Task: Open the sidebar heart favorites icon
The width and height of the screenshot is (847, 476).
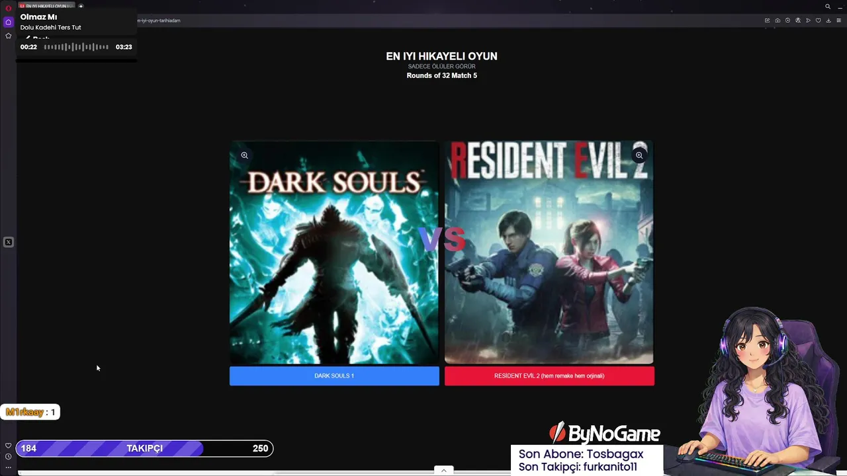Action: [8, 446]
